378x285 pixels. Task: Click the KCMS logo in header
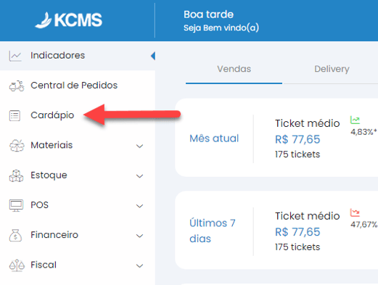tap(69, 20)
